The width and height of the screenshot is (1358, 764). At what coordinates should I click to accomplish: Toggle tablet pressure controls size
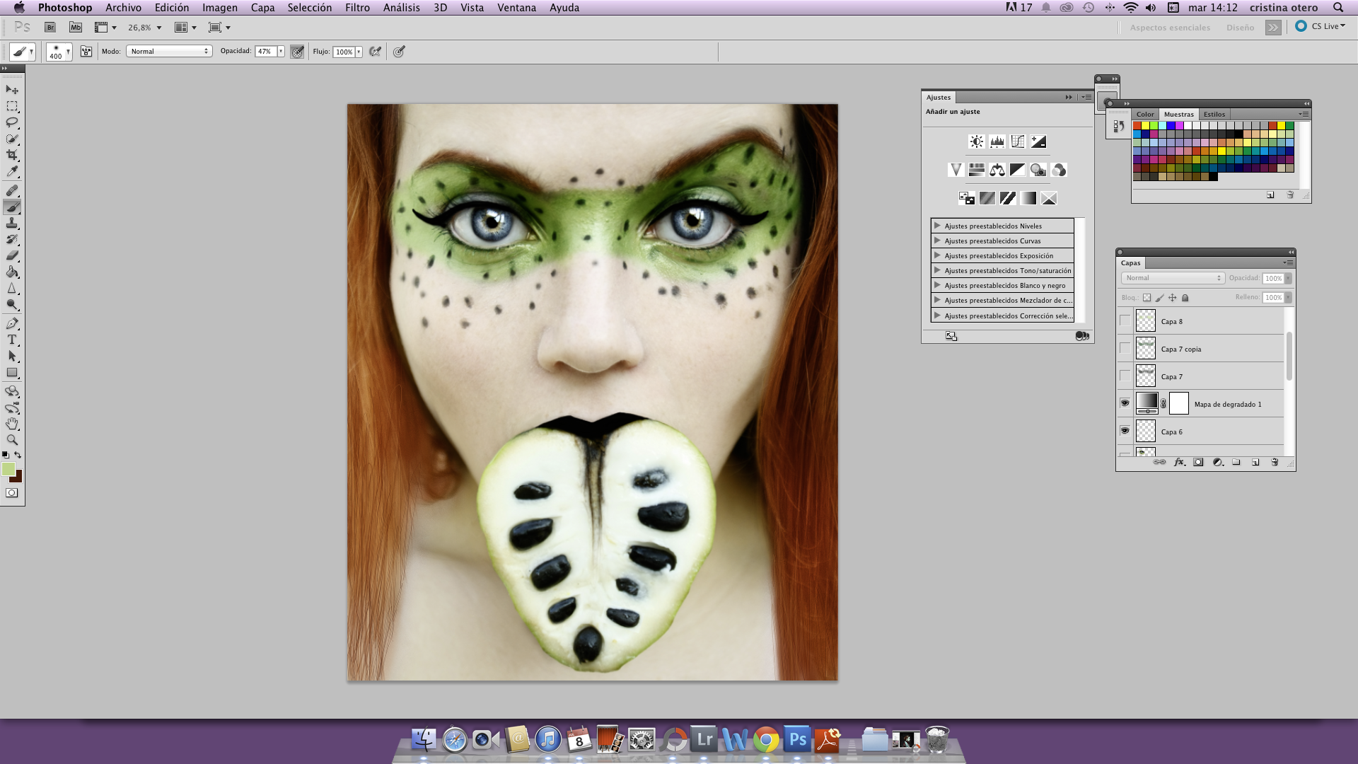coord(399,52)
